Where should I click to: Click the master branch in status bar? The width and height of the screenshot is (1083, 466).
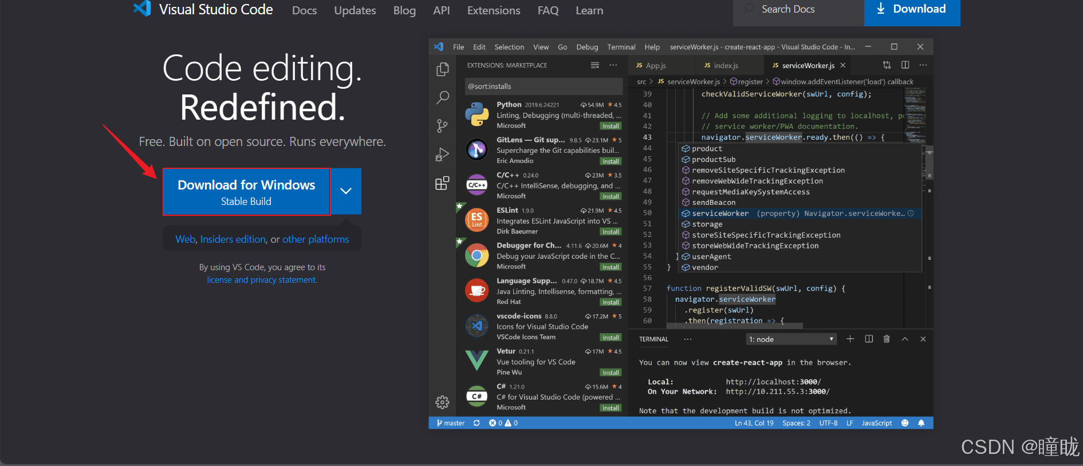coord(451,423)
